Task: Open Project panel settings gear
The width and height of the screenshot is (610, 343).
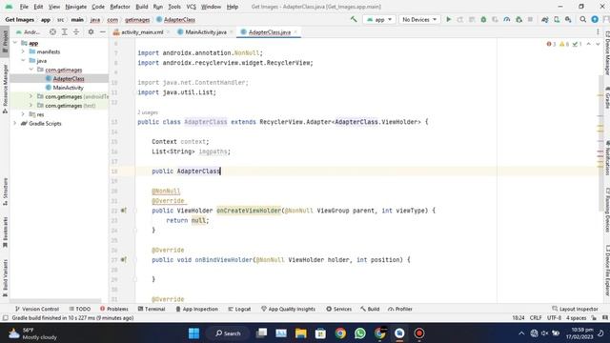Action: 91,31
